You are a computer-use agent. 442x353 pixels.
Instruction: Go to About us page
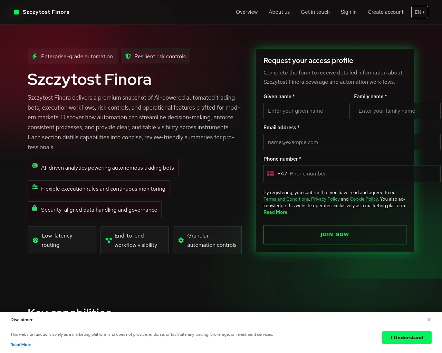click(279, 12)
